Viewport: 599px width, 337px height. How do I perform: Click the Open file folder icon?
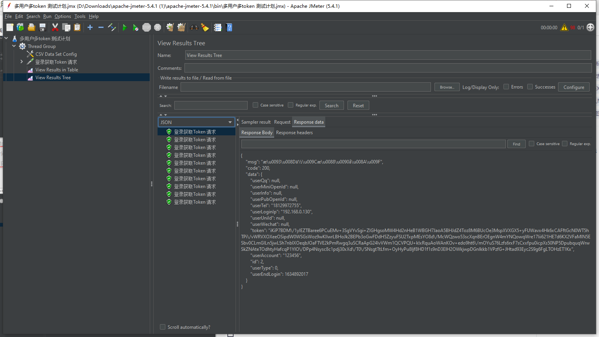(x=32, y=27)
